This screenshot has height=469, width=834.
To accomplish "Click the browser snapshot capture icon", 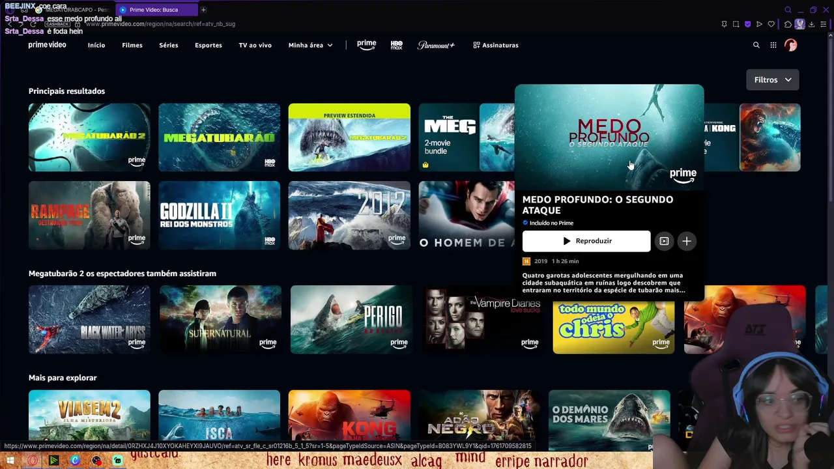I will pyautogui.click(x=736, y=24).
